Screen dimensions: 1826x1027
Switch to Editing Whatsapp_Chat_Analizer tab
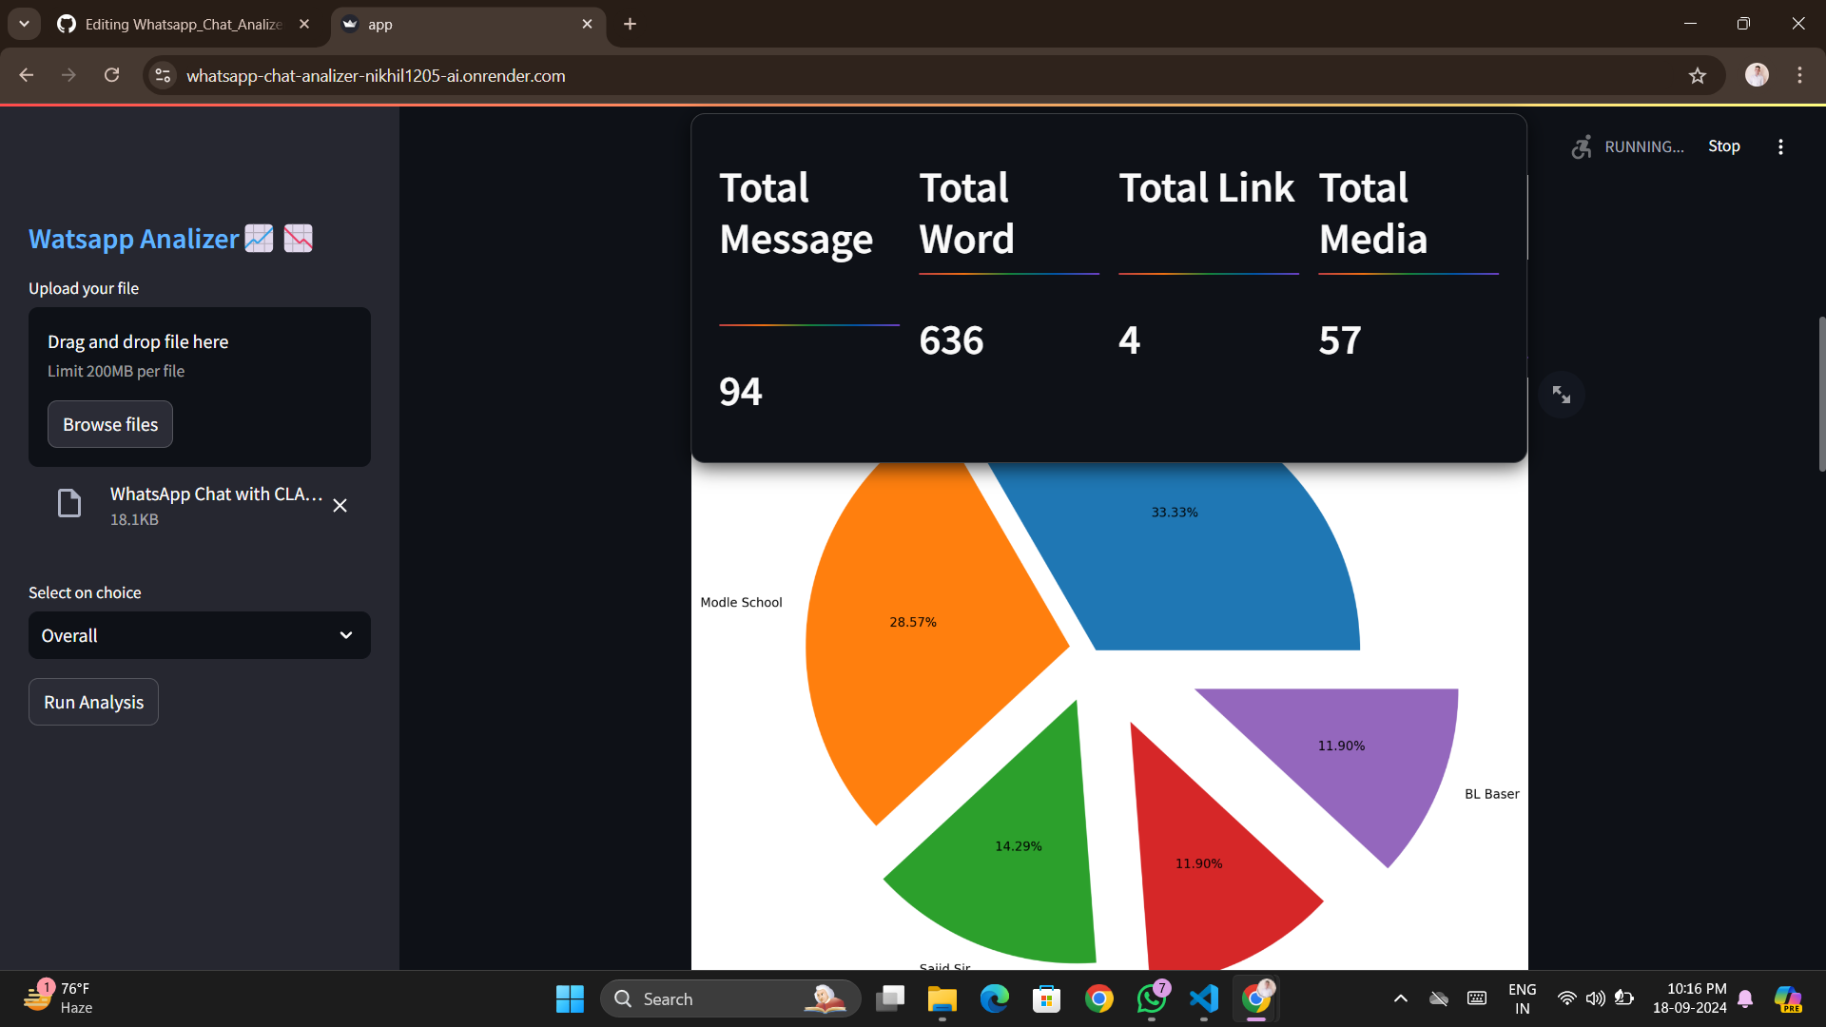(x=183, y=24)
